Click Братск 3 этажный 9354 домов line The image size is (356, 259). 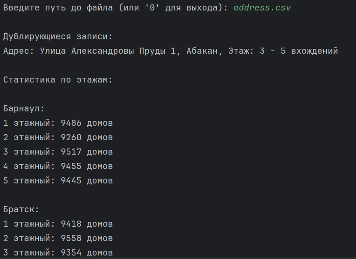click(x=58, y=252)
